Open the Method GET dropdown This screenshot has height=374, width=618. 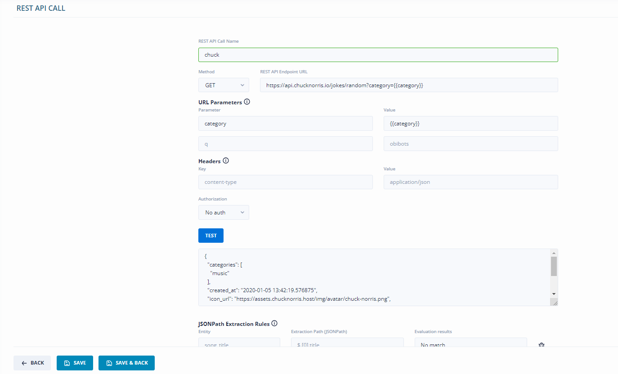pyautogui.click(x=224, y=85)
